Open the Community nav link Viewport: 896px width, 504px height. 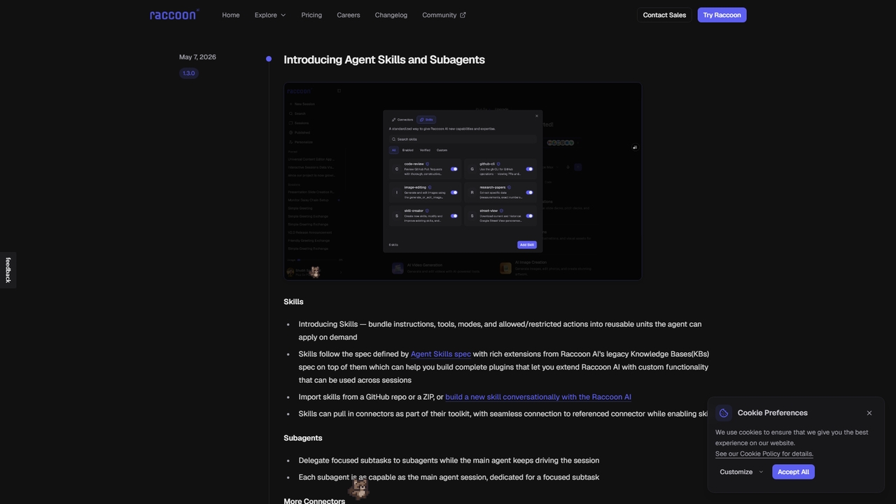pos(444,15)
